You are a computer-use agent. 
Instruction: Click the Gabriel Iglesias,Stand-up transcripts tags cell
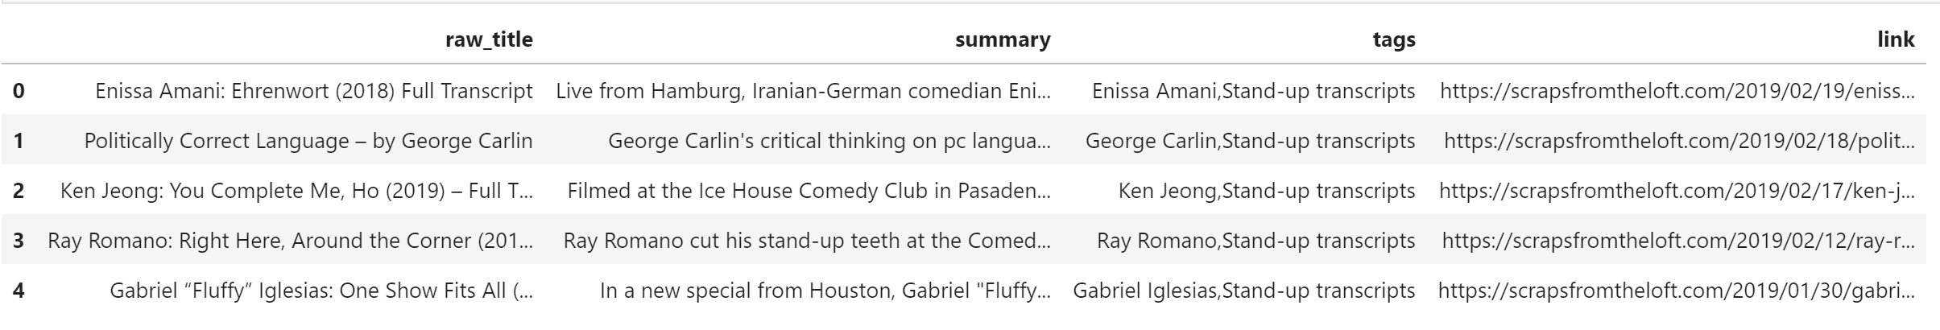(1243, 291)
